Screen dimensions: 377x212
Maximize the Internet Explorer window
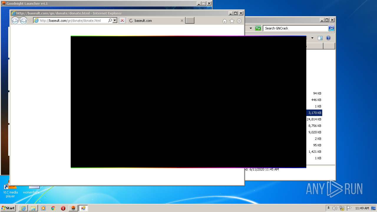click(236, 13)
